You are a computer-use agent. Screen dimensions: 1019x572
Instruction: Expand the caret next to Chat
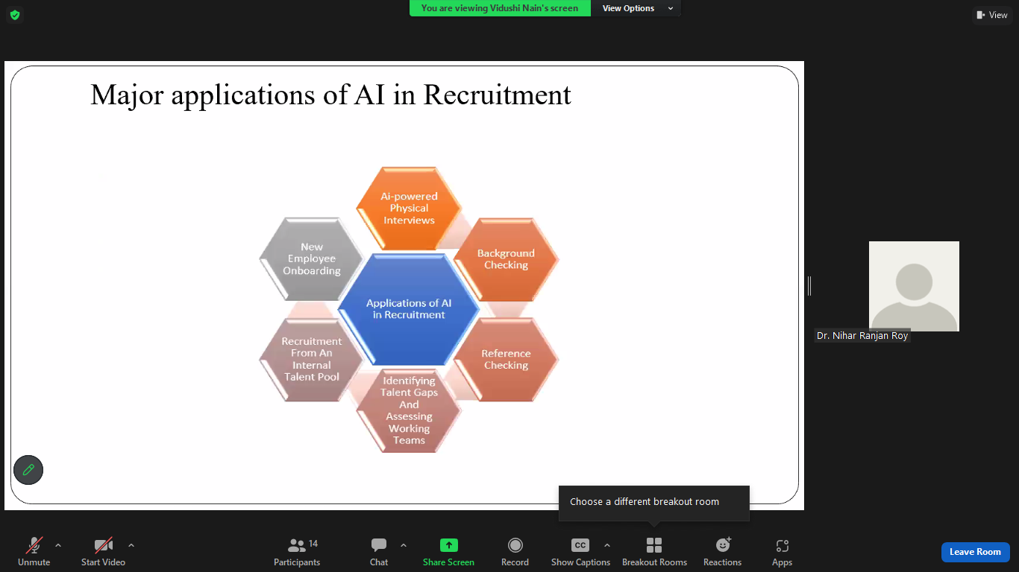click(x=404, y=545)
